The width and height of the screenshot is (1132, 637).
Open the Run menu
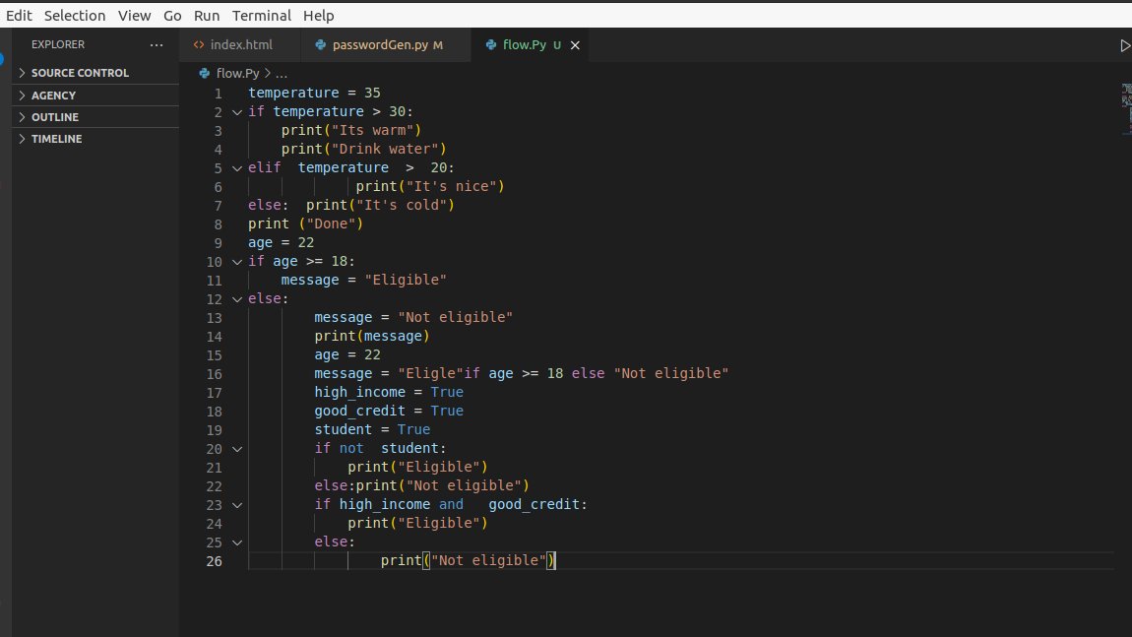pyautogui.click(x=207, y=15)
